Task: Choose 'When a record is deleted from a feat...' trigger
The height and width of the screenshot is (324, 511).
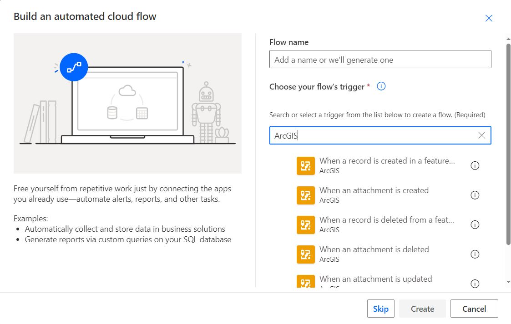Action: pos(386,220)
